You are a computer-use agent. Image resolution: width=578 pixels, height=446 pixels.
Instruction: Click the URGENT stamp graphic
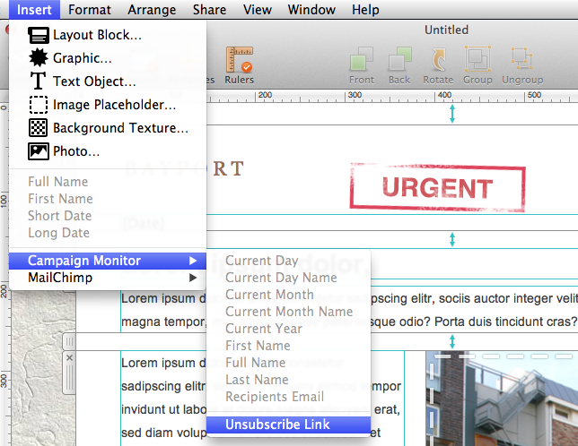pyautogui.click(x=438, y=187)
